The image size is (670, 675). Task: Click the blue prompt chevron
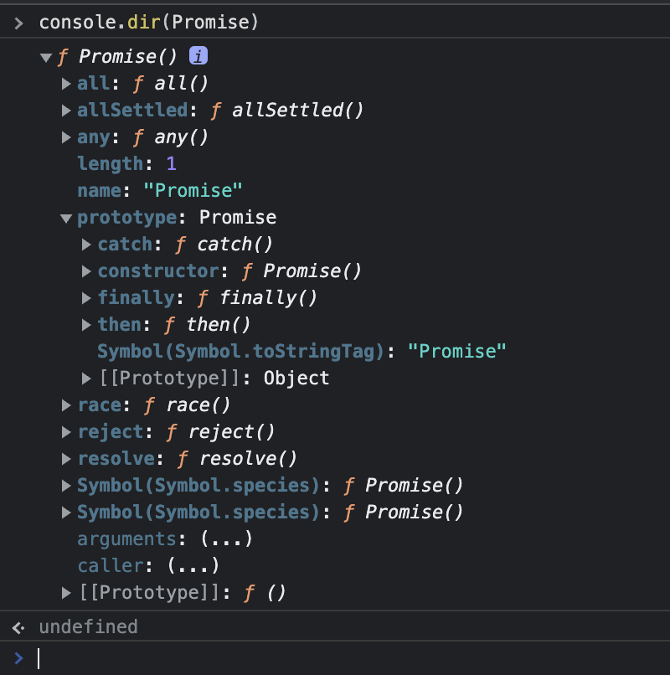[x=18, y=658]
